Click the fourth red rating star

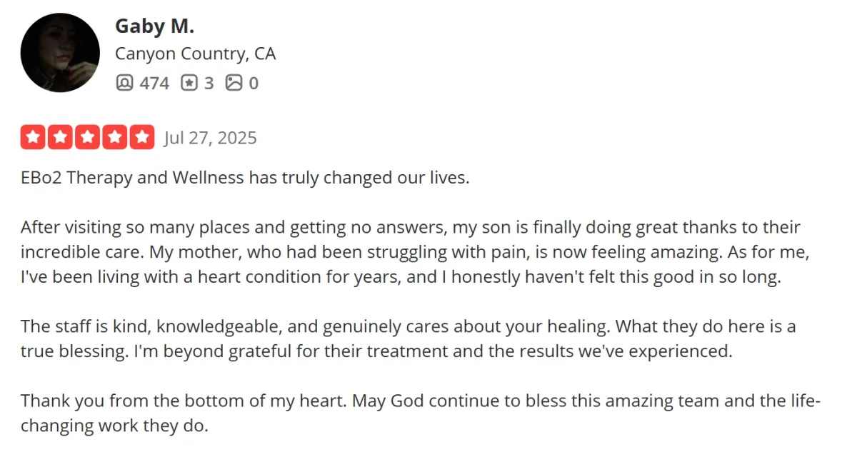(x=114, y=137)
